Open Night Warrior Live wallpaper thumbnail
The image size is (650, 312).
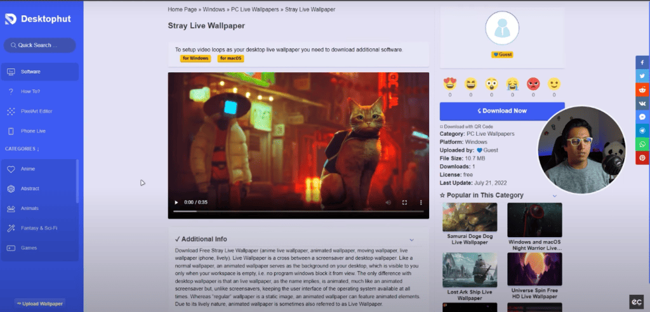[x=534, y=219]
